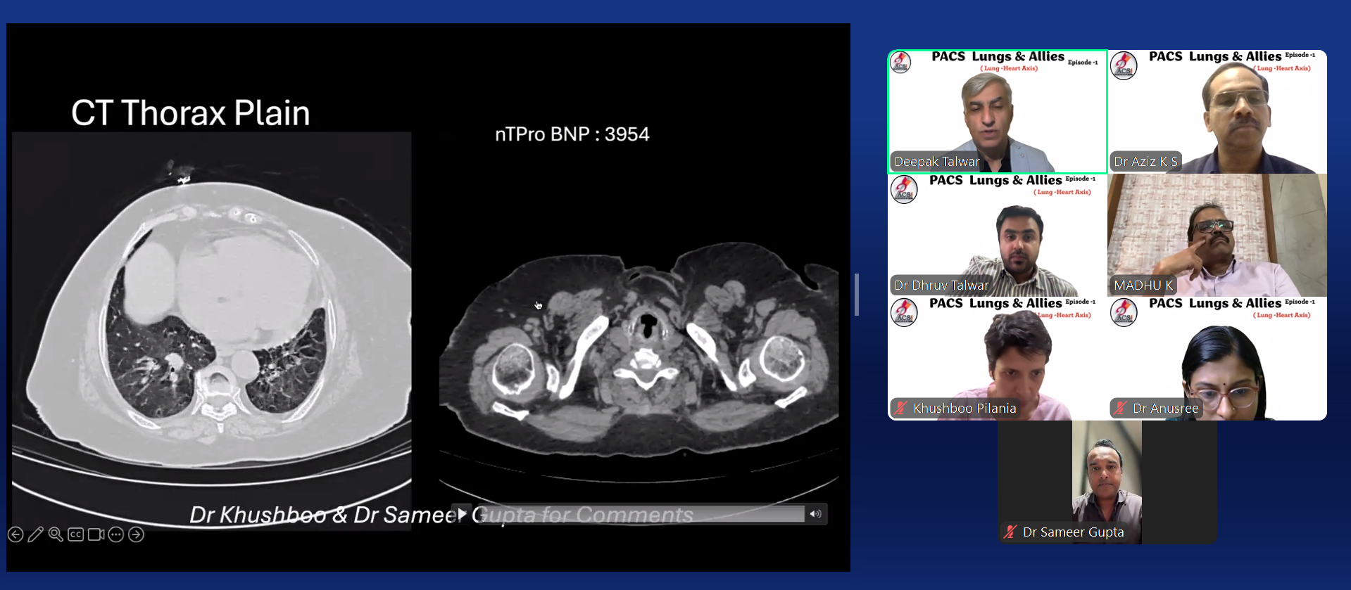Toggle closed captions CC button
Viewport: 1351px width, 590px height.
coord(76,535)
